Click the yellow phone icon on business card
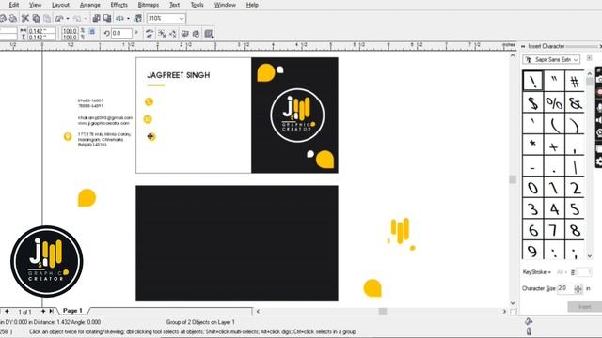Screen dimensions: 602x338 (149, 101)
